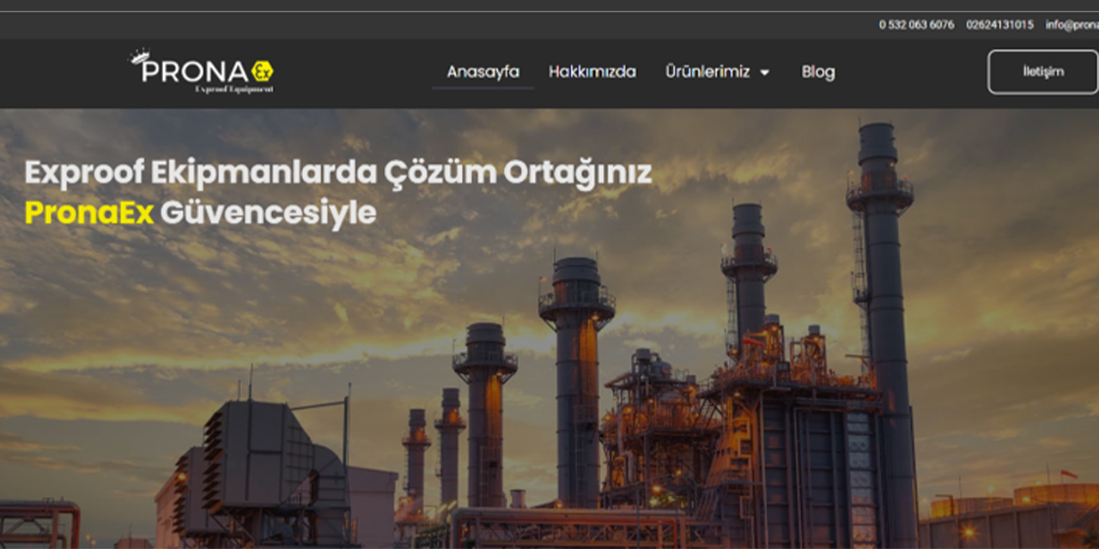The image size is (1099, 549).
Task: Click the PronaEx logo
Action: coord(203,71)
